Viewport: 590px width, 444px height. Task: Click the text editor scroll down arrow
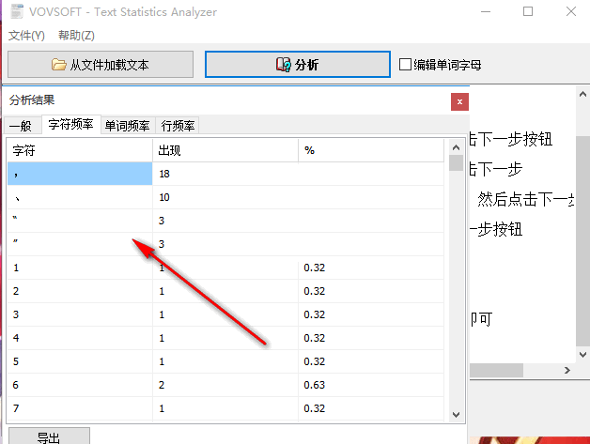coord(582,354)
